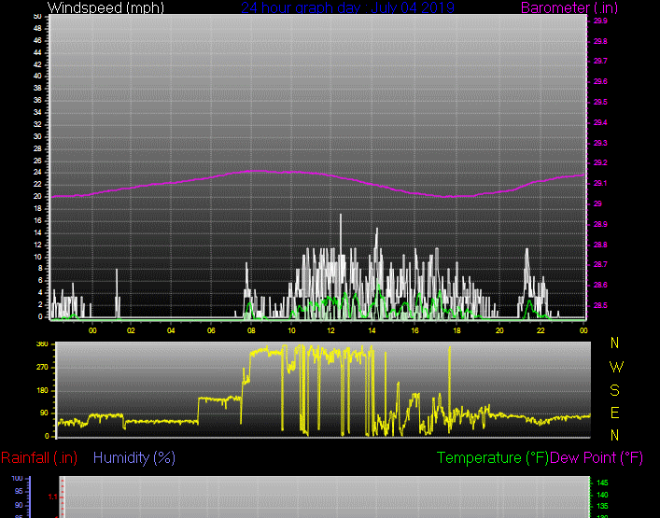Viewport: 660px width, 518px height.
Task: Select the 12 hour mark on time axis
Action: click(331, 330)
